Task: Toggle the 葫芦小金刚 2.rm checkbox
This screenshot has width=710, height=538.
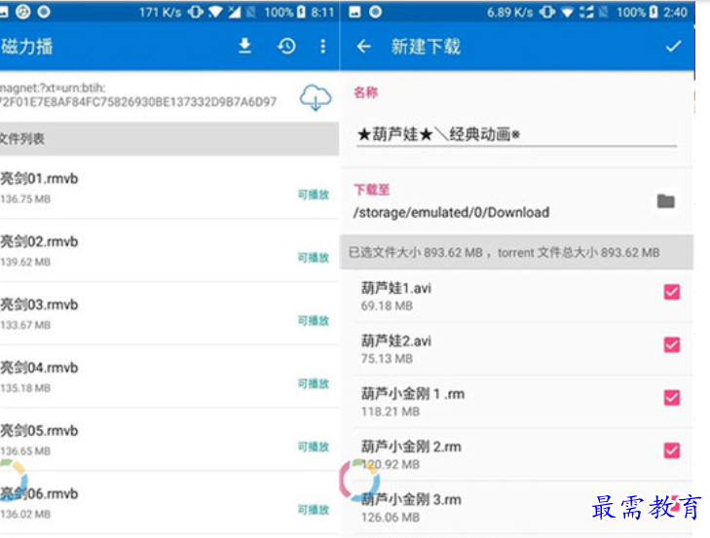Action: [x=672, y=450]
